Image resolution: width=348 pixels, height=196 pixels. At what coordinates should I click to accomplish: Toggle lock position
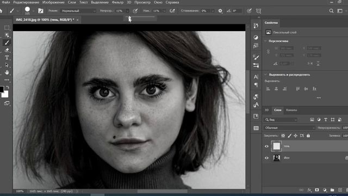point(296,136)
